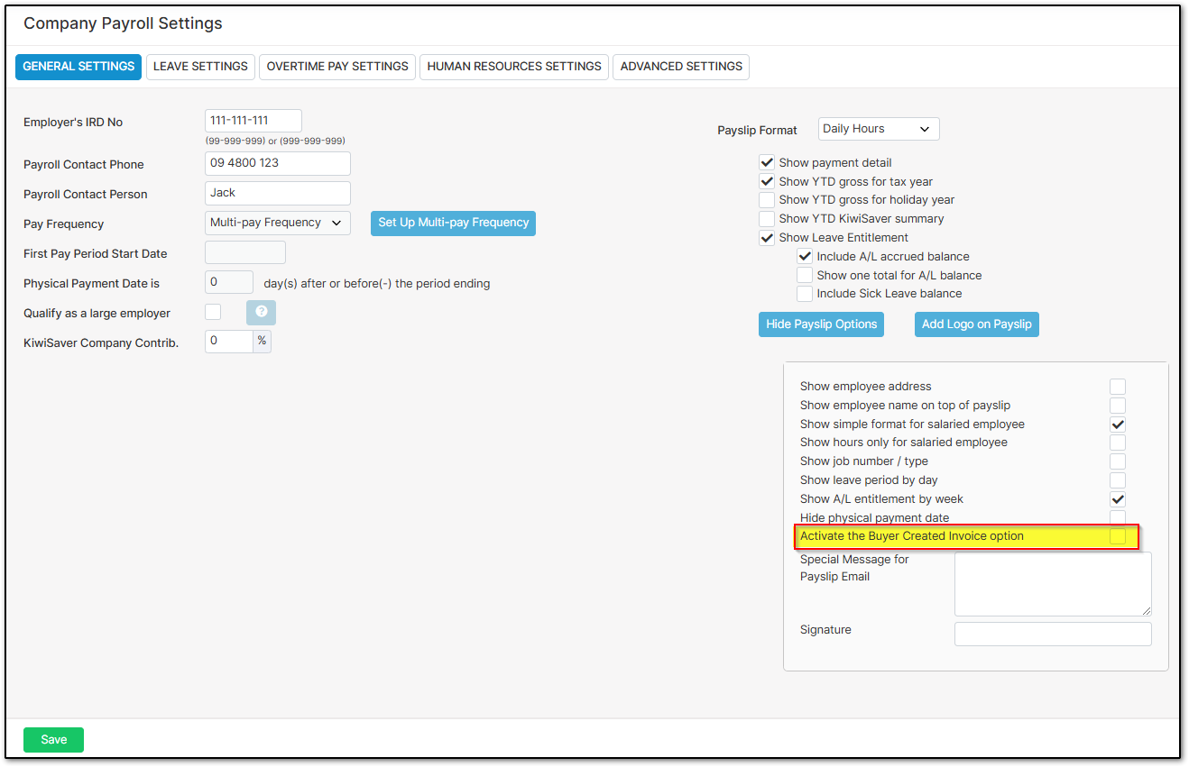Open the Pay Frequency dropdown

tap(278, 224)
